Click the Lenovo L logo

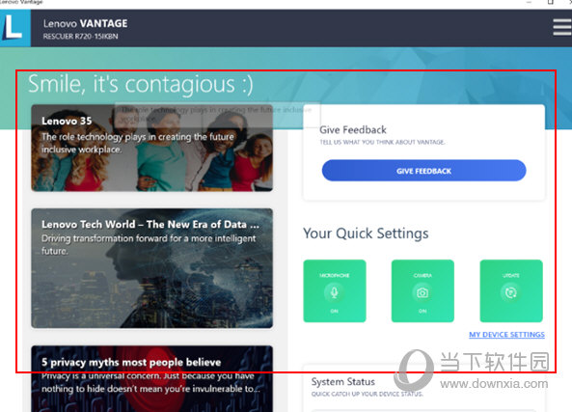pyautogui.click(x=15, y=28)
